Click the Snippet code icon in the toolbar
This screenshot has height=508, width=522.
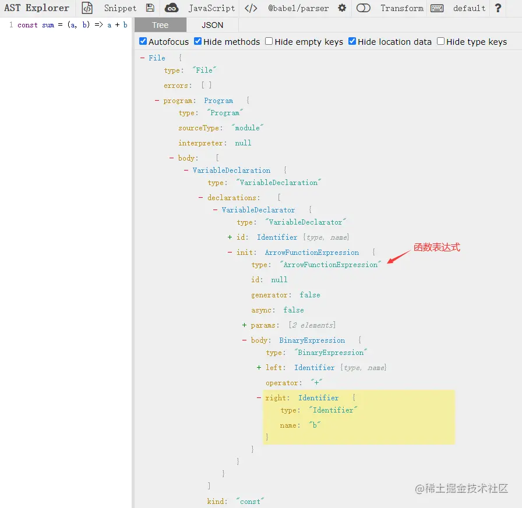tap(87, 8)
